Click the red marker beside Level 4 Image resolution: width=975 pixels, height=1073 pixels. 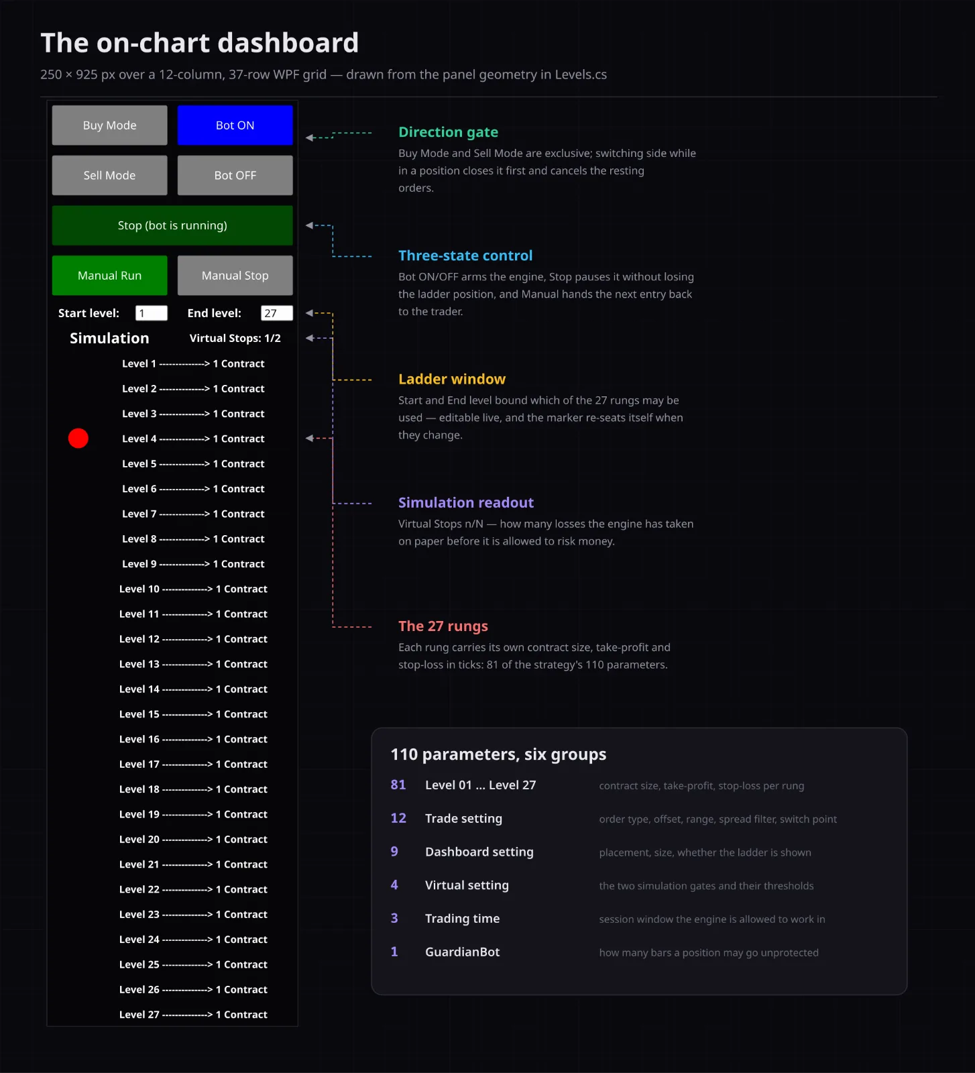tap(78, 439)
